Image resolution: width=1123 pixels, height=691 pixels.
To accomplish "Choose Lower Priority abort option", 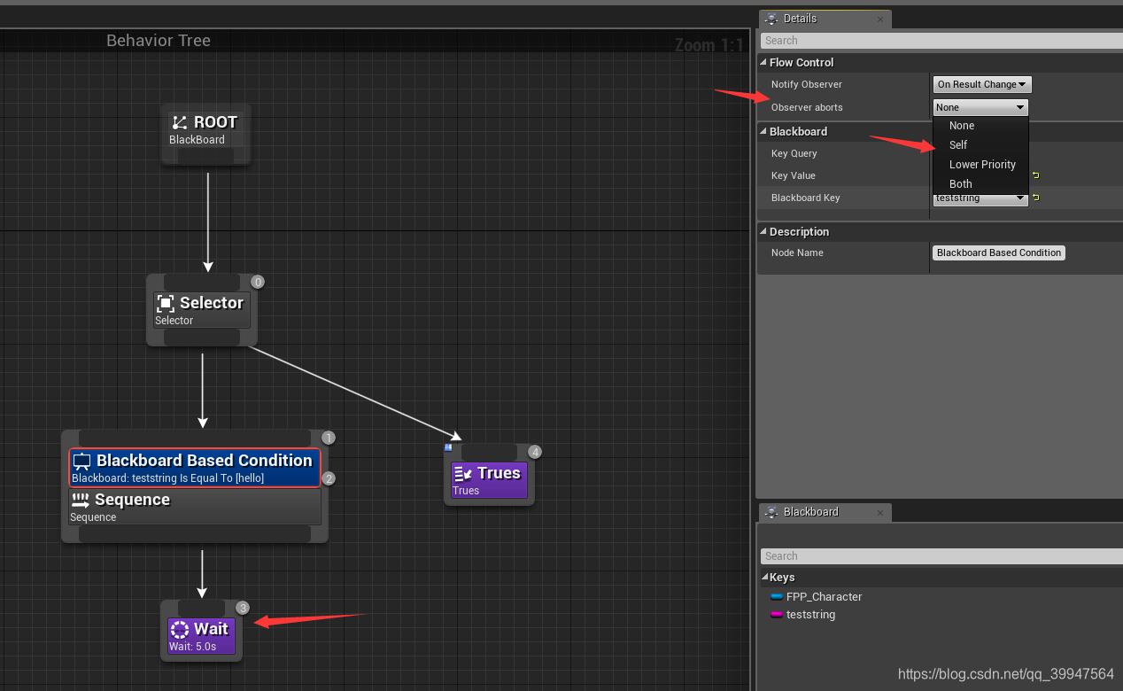I will (x=980, y=165).
